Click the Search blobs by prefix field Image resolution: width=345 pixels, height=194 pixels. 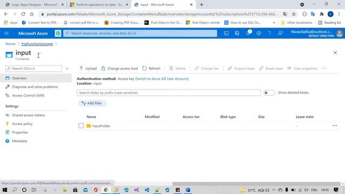tap(169, 93)
